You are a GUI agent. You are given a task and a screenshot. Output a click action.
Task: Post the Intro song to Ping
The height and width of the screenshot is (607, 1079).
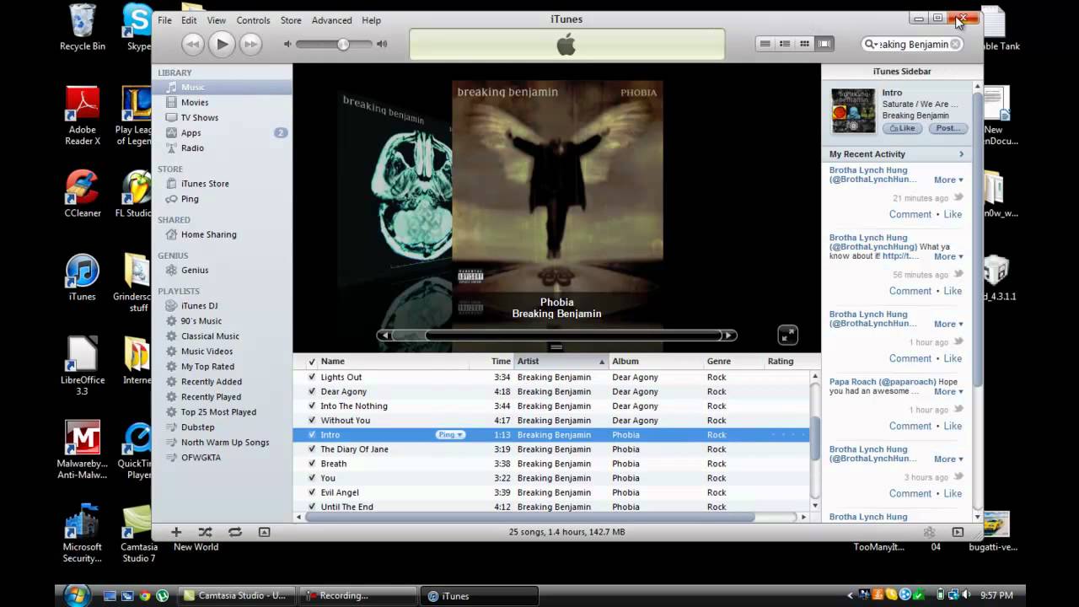click(947, 128)
